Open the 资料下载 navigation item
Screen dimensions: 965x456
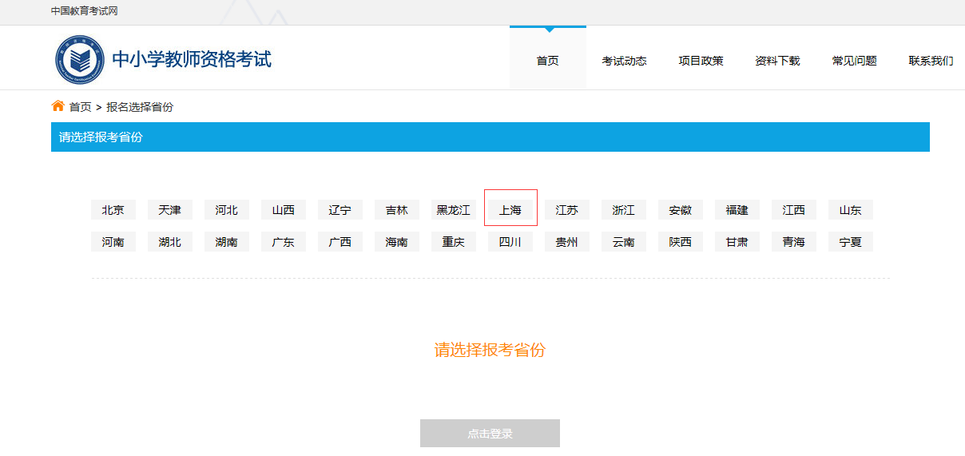point(777,61)
